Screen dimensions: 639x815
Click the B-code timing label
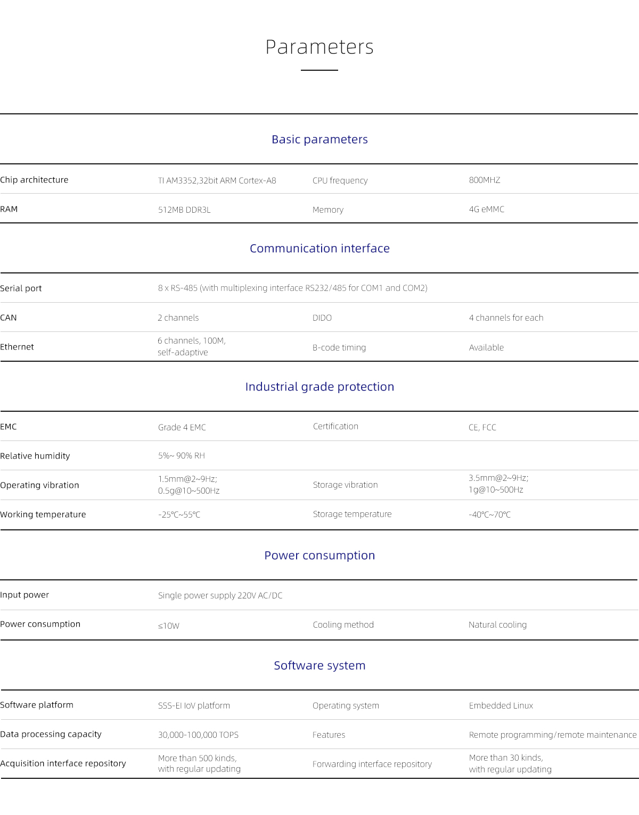(339, 347)
